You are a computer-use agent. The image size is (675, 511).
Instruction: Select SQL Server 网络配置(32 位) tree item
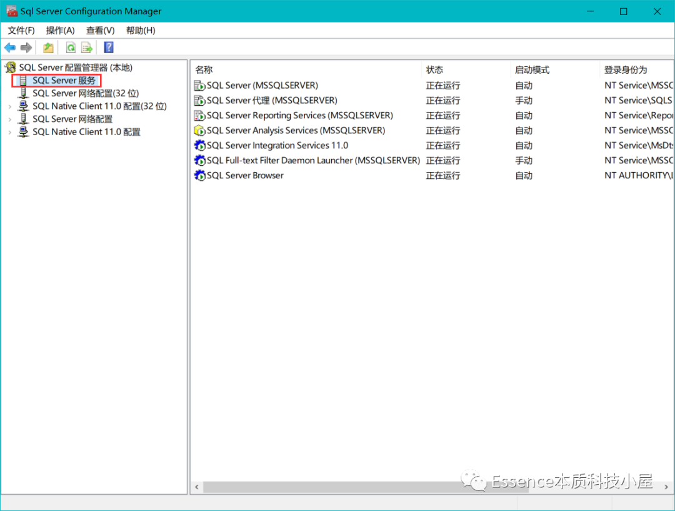coord(86,93)
